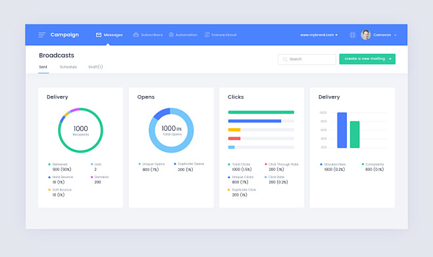Click the Unique Clicks label
The height and width of the screenshot is (257, 433).
point(243,177)
